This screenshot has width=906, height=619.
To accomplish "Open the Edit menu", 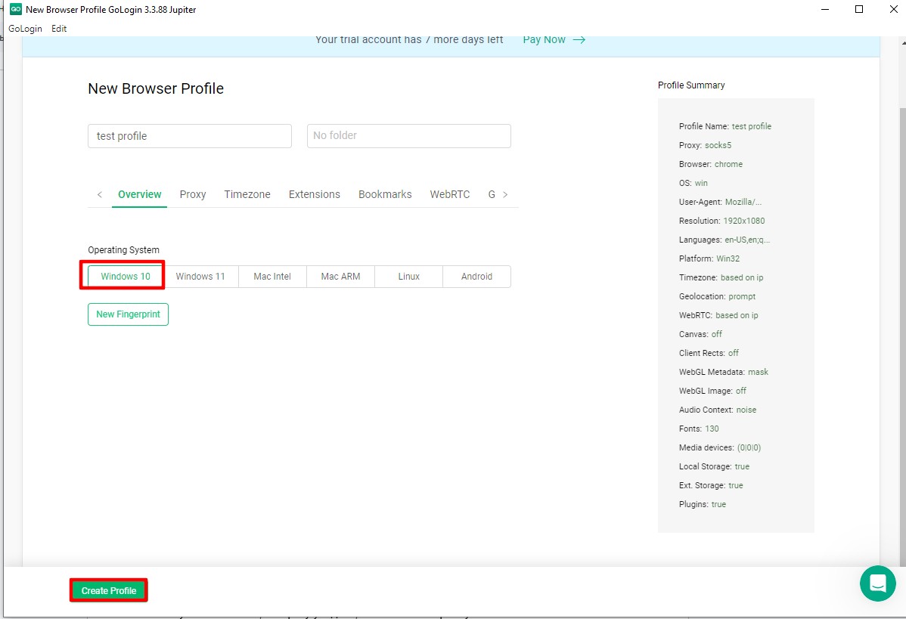I will [59, 29].
